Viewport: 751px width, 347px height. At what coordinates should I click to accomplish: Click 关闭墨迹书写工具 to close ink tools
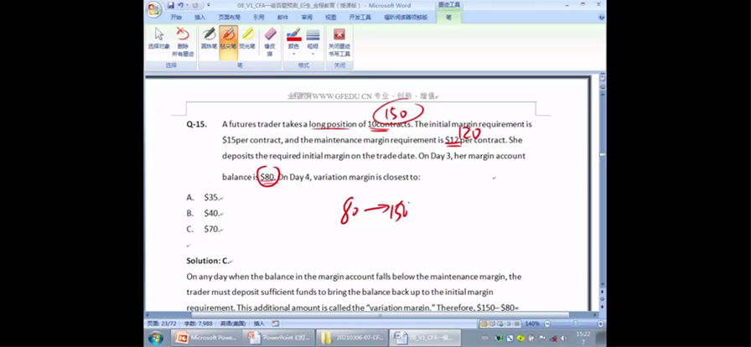point(339,41)
